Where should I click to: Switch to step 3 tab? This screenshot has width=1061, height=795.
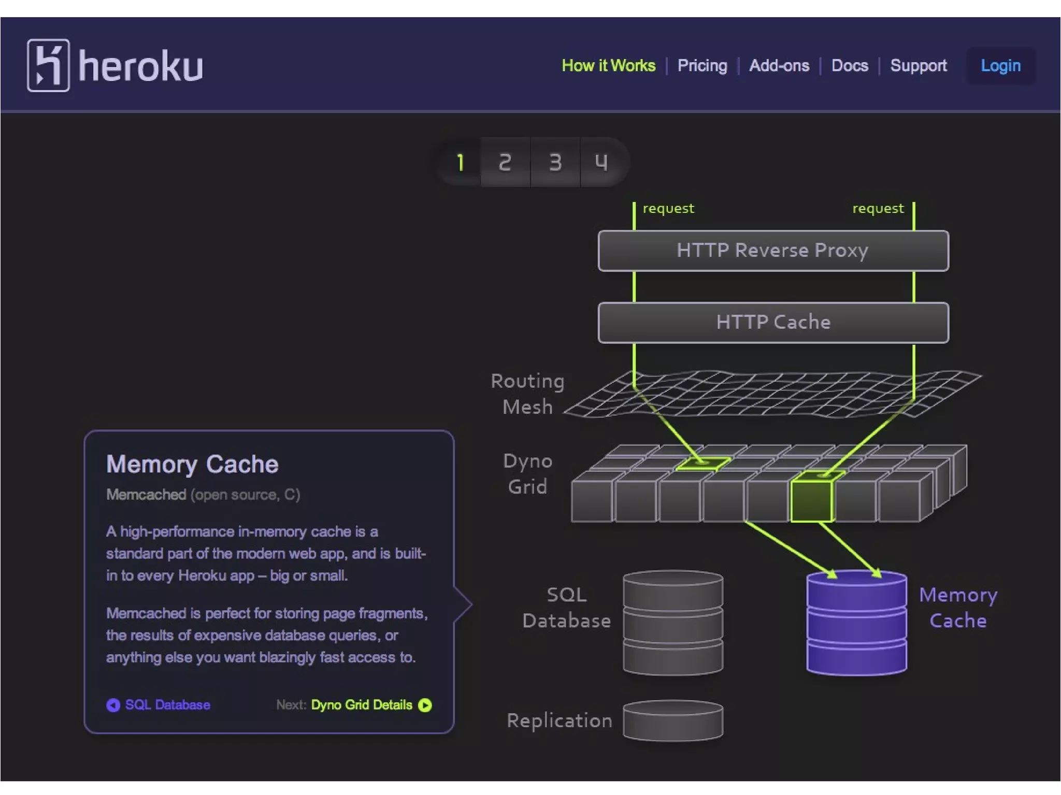tap(555, 163)
